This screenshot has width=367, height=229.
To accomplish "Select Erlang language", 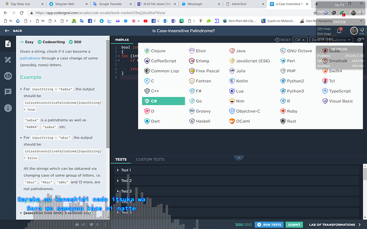I will coord(199,61).
